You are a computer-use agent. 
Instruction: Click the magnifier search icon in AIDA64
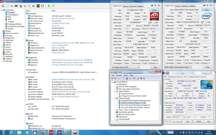coord(53,6)
